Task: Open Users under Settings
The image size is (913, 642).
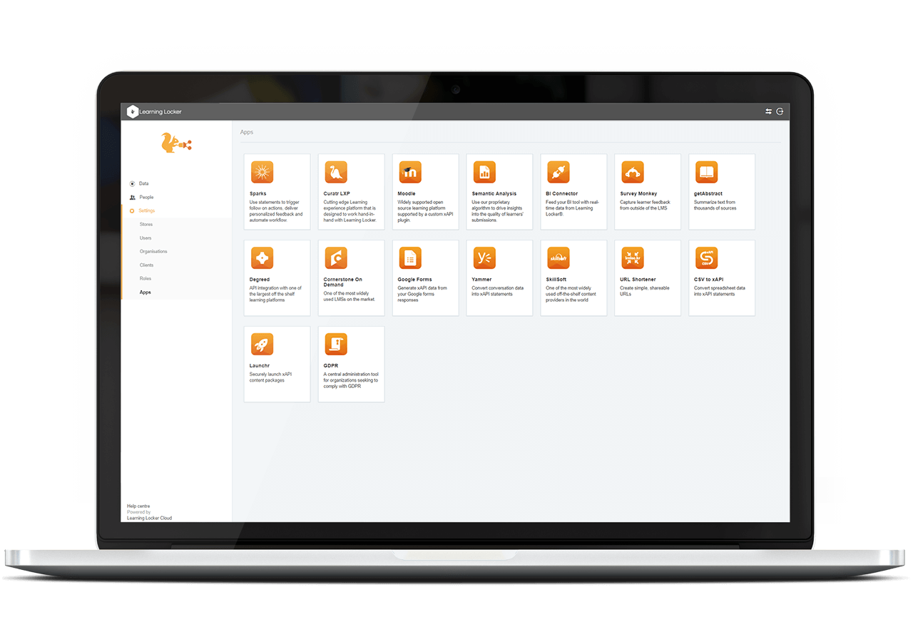Action: (x=146, y=238)
